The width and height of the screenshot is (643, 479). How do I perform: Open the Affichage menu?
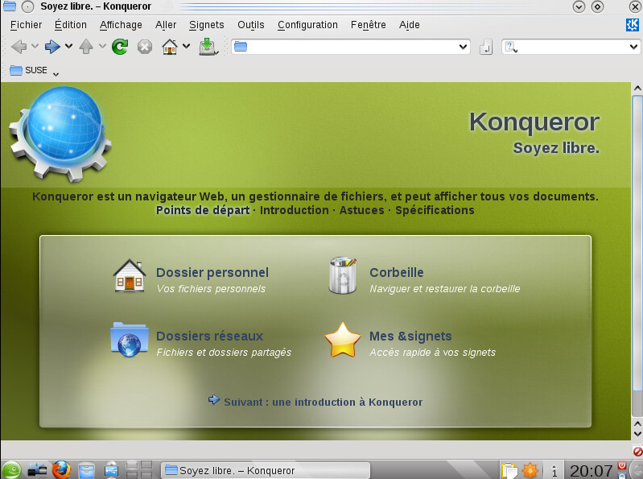coord(121,25)
